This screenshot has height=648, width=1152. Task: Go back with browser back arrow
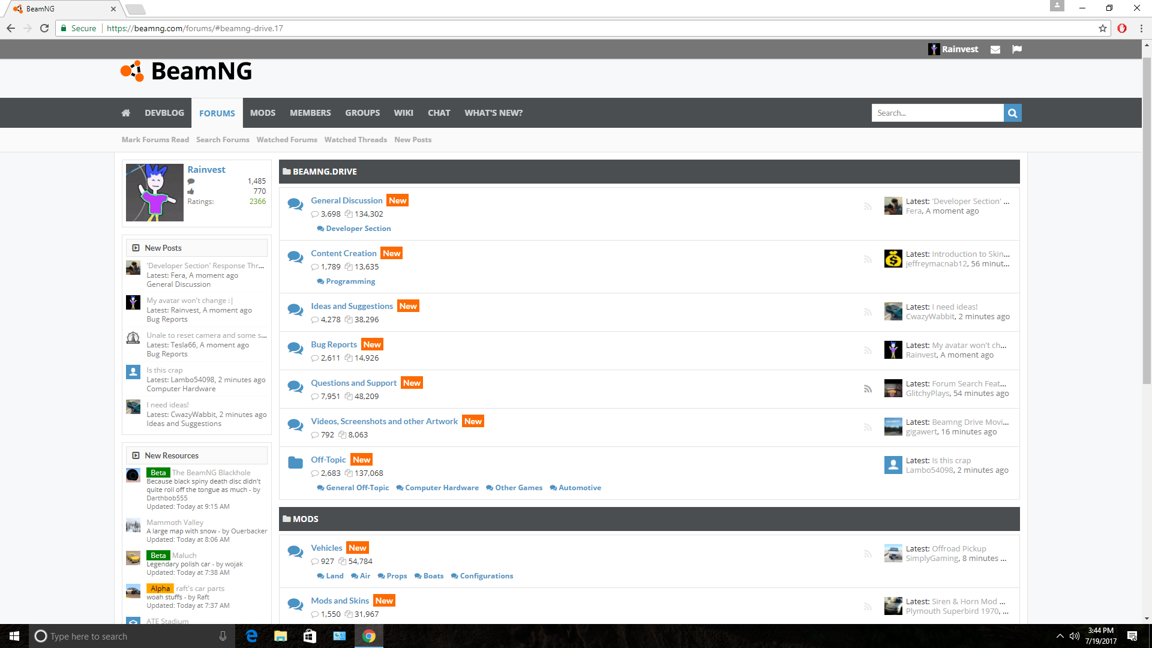point(11,28)
